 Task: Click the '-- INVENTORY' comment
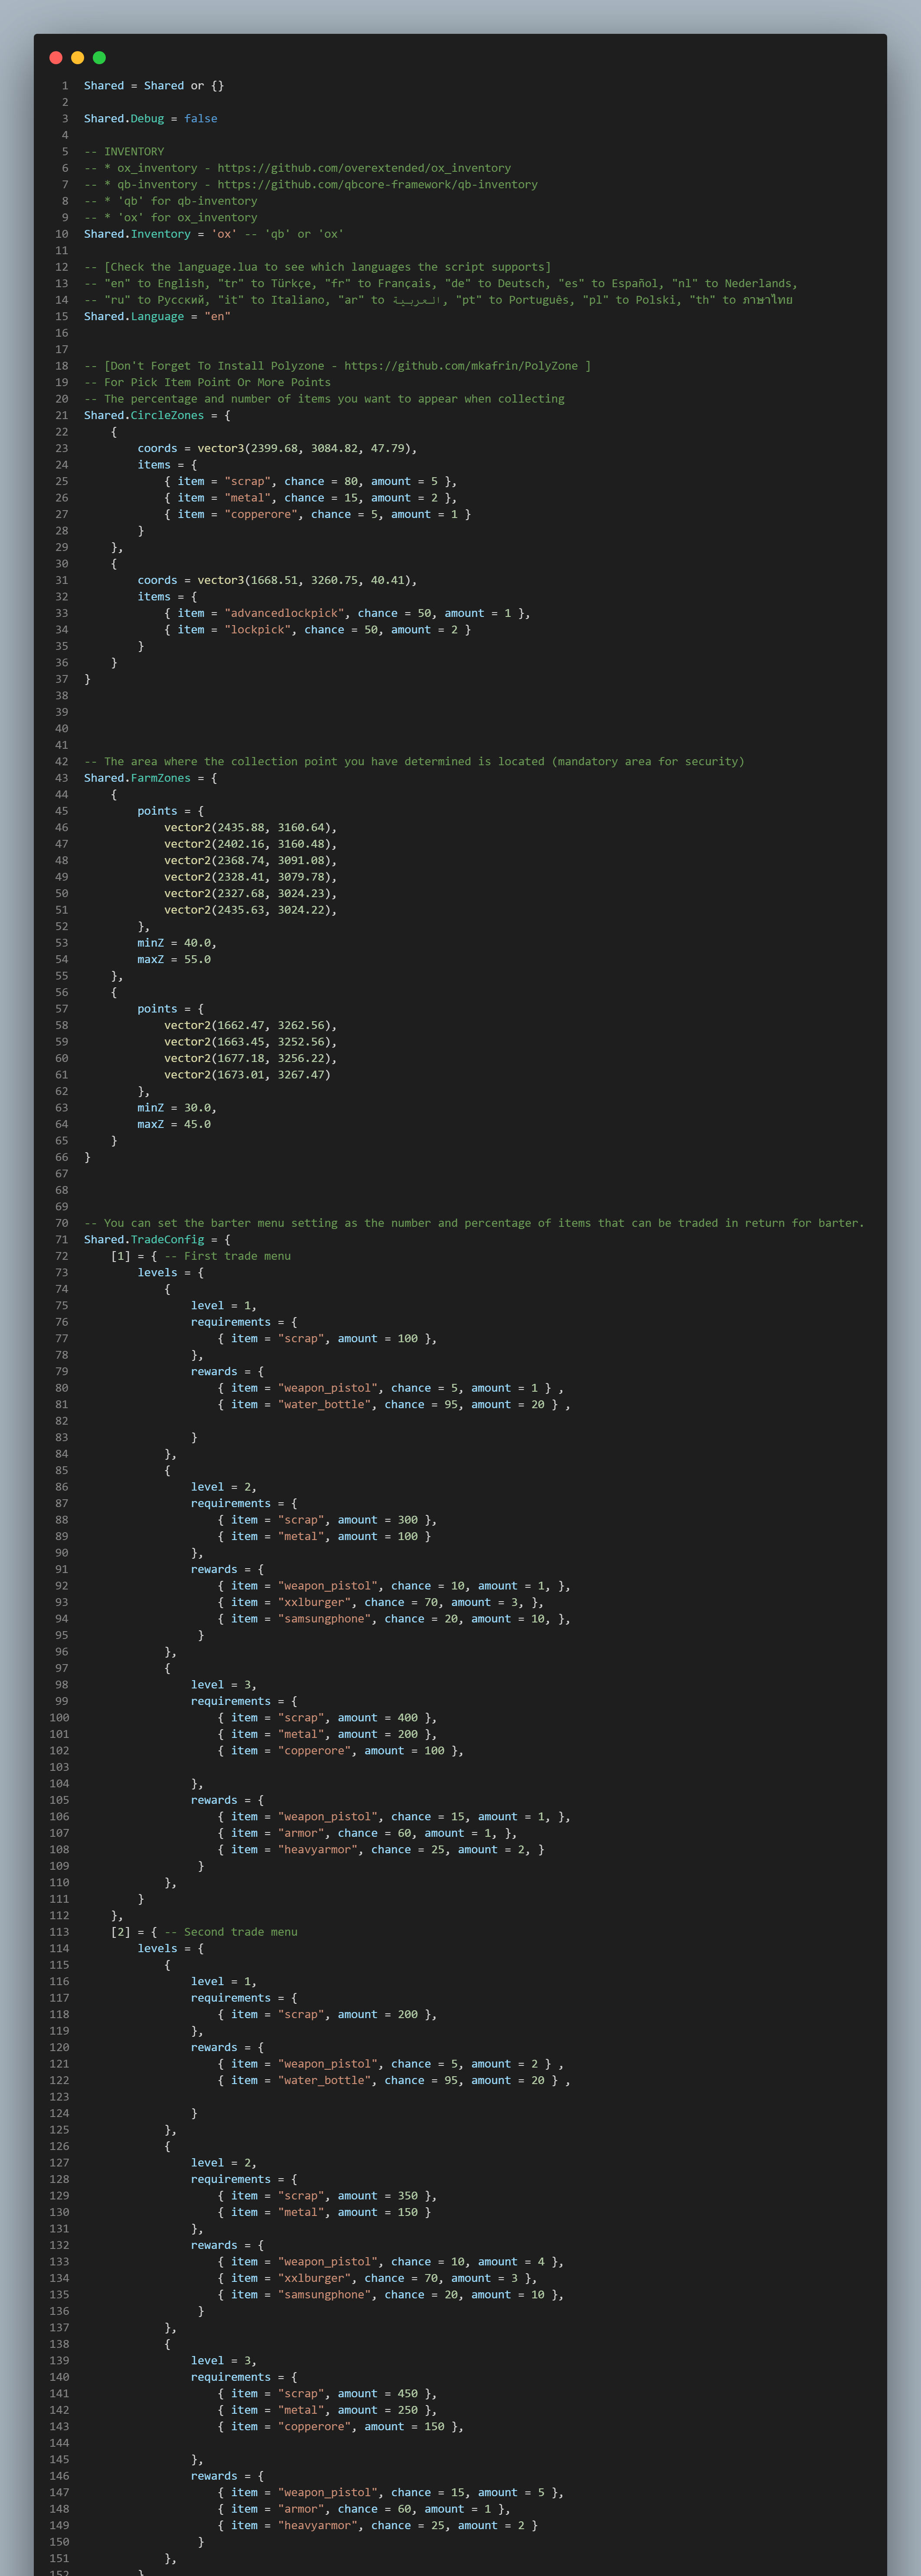(x=124, y=152)
